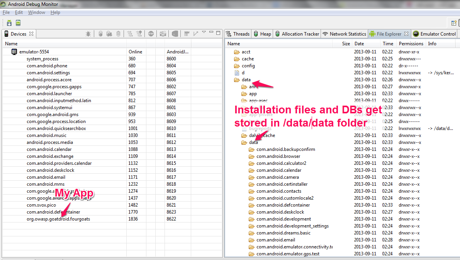Click the Capture system wide trace icon
Viewport: 460px width, 260px height.
pyautogui.click(x=187, y=34)
